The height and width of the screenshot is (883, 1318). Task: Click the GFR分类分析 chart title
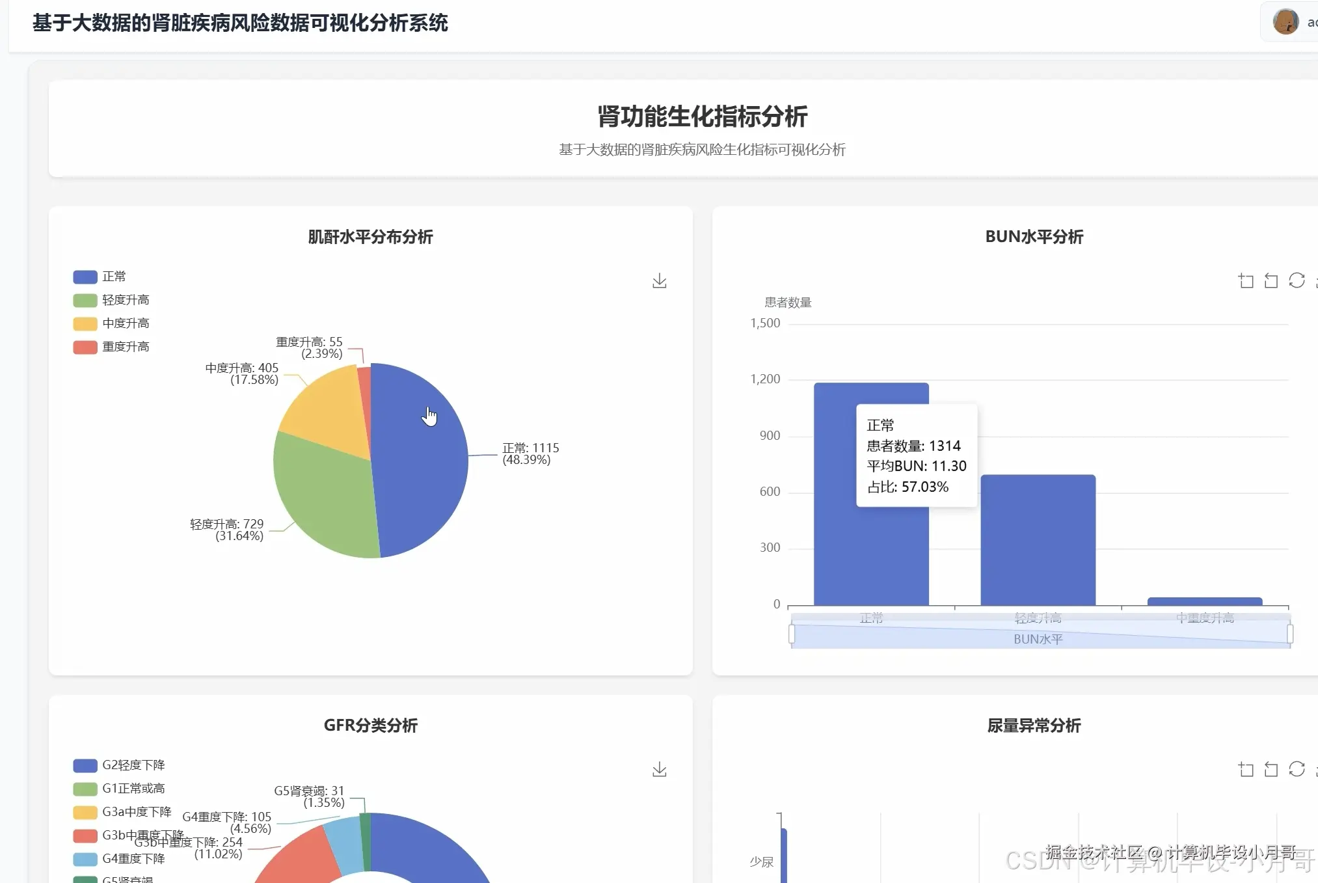point(370,726)
